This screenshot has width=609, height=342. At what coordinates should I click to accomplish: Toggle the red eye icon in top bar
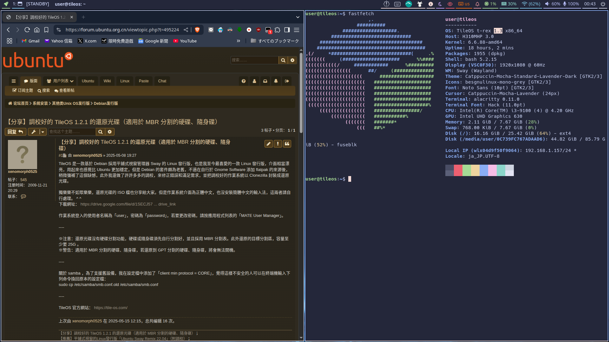(x=450, y=4)
